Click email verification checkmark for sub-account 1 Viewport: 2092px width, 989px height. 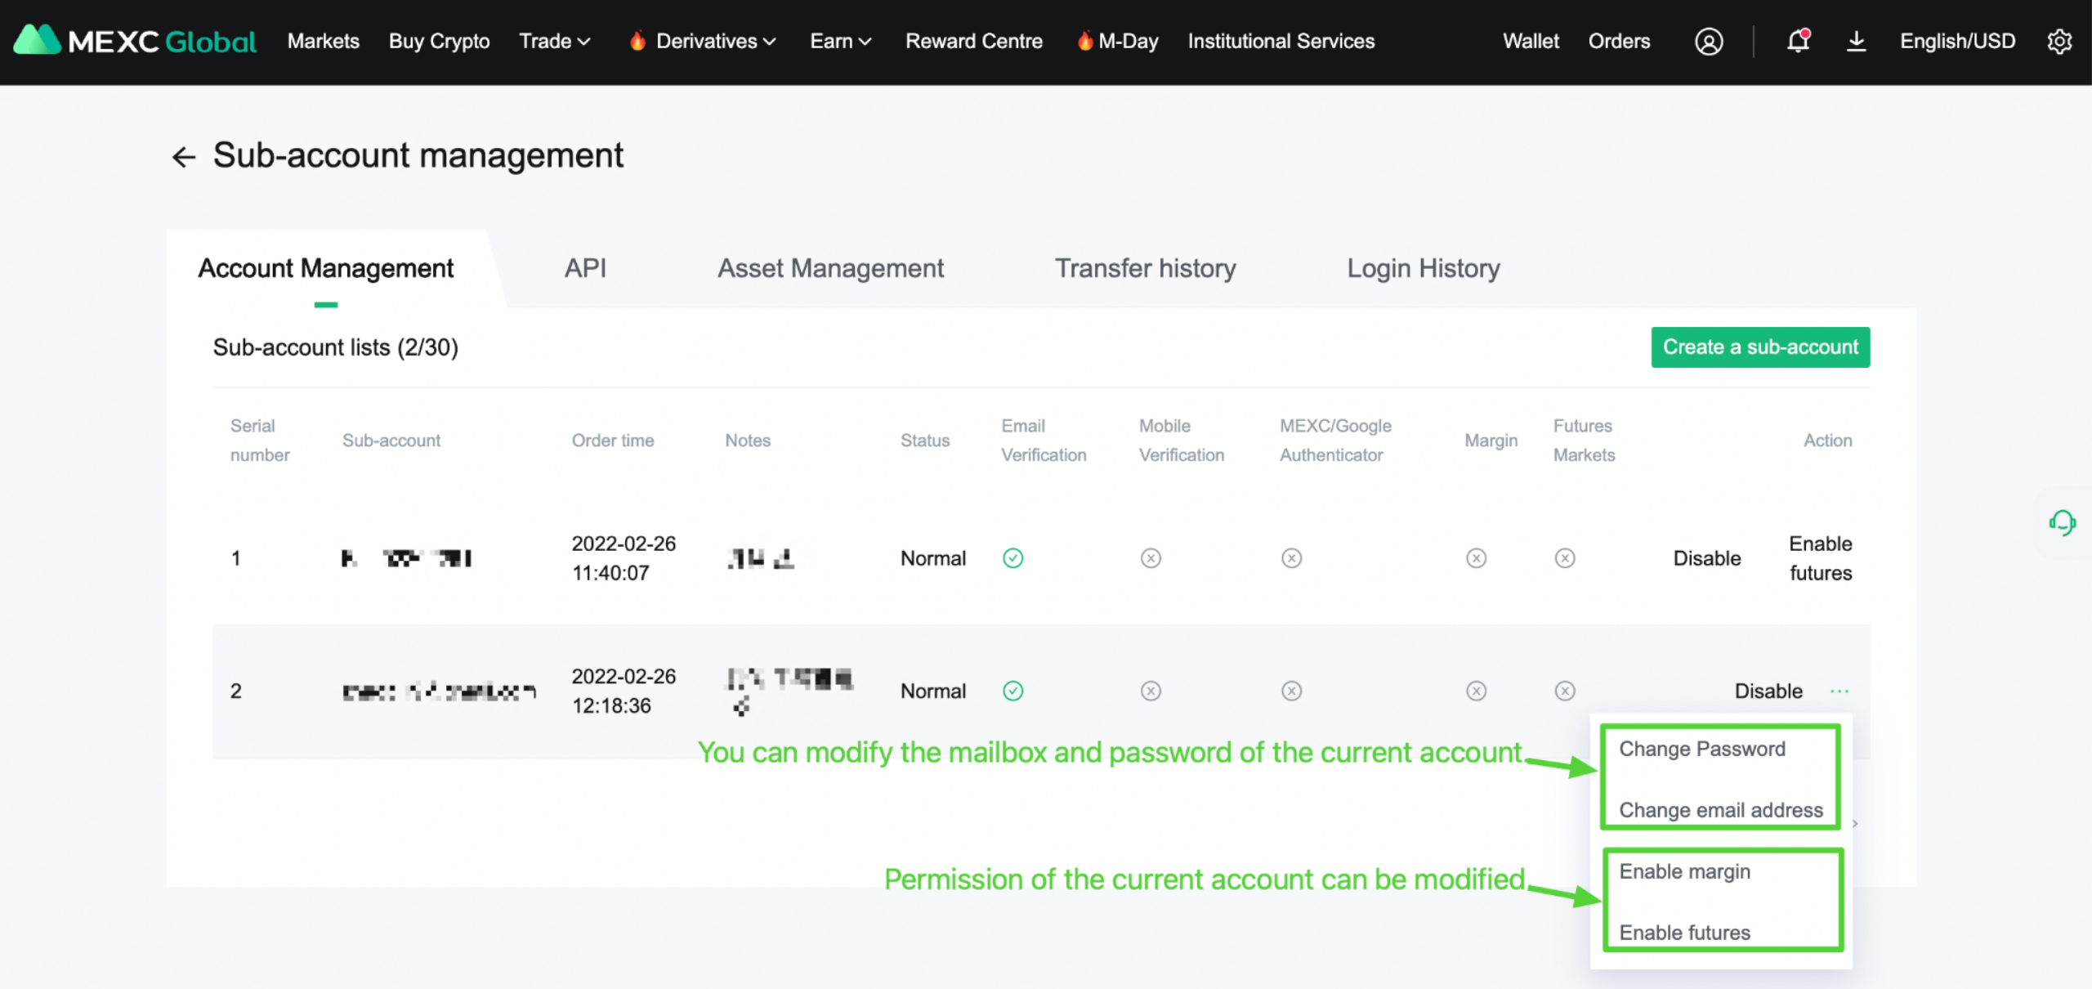pos(1012,558)
